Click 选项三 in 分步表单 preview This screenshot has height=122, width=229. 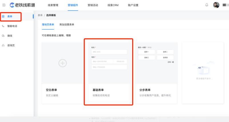(147, 58)
